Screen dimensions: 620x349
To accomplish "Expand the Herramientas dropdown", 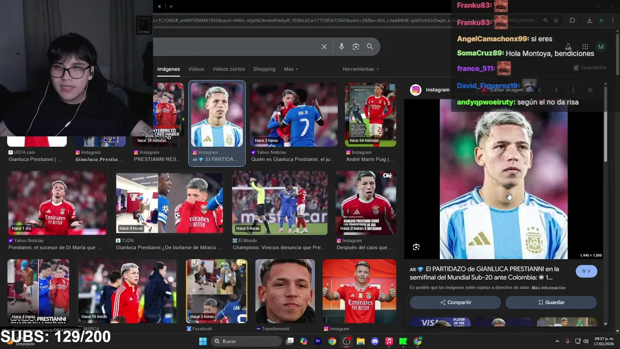I will point(361,69).
